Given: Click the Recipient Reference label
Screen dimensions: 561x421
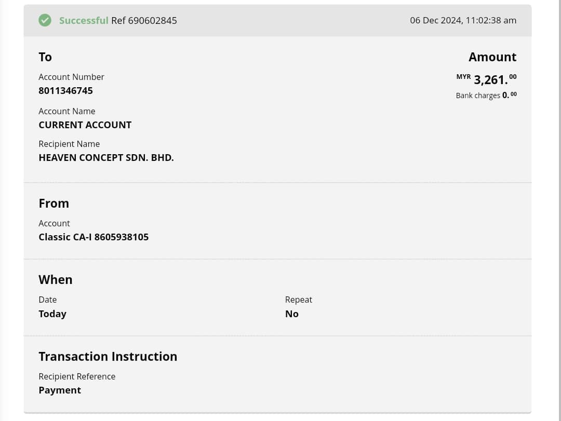Looking at the screenshot, I should click(77, 376).
